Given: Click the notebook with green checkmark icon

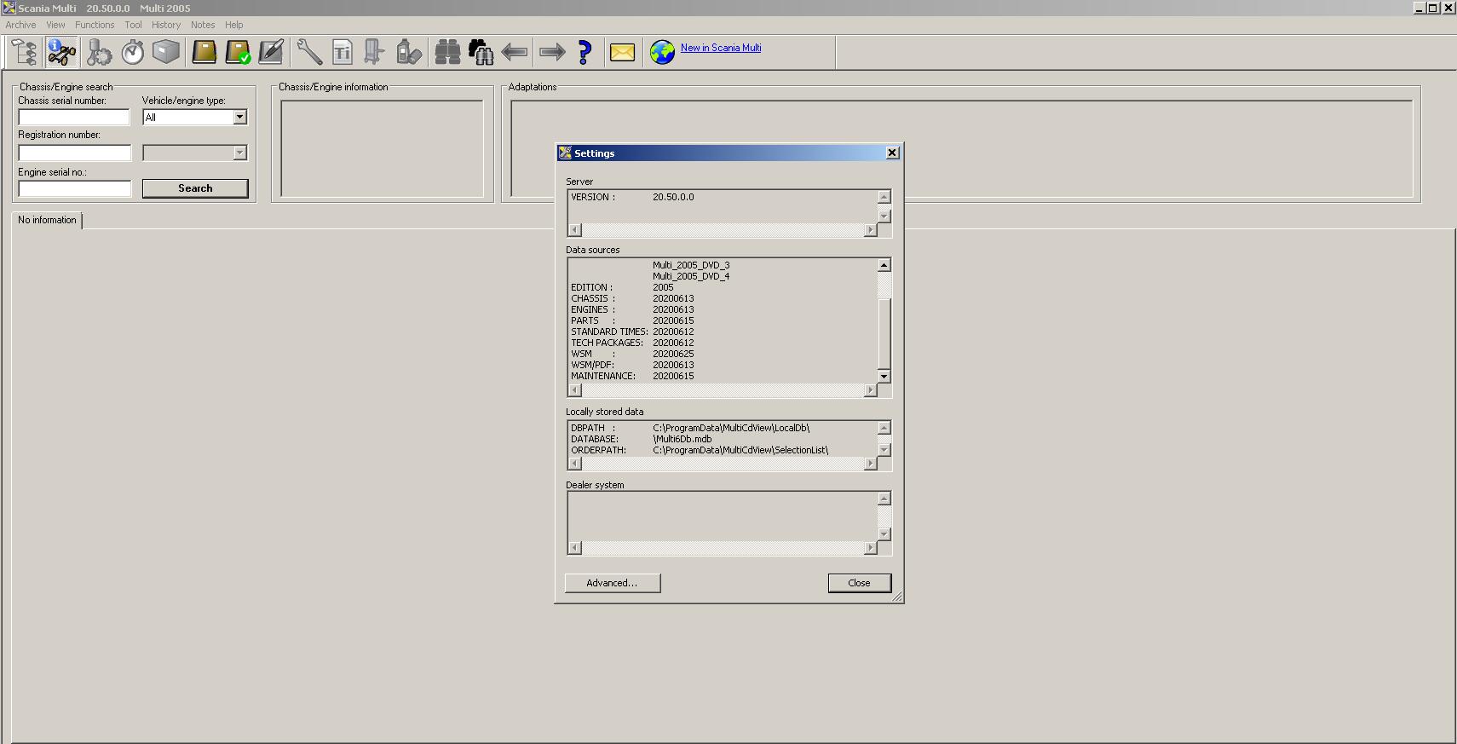Looking at the screenshot, I should point(238,52).
